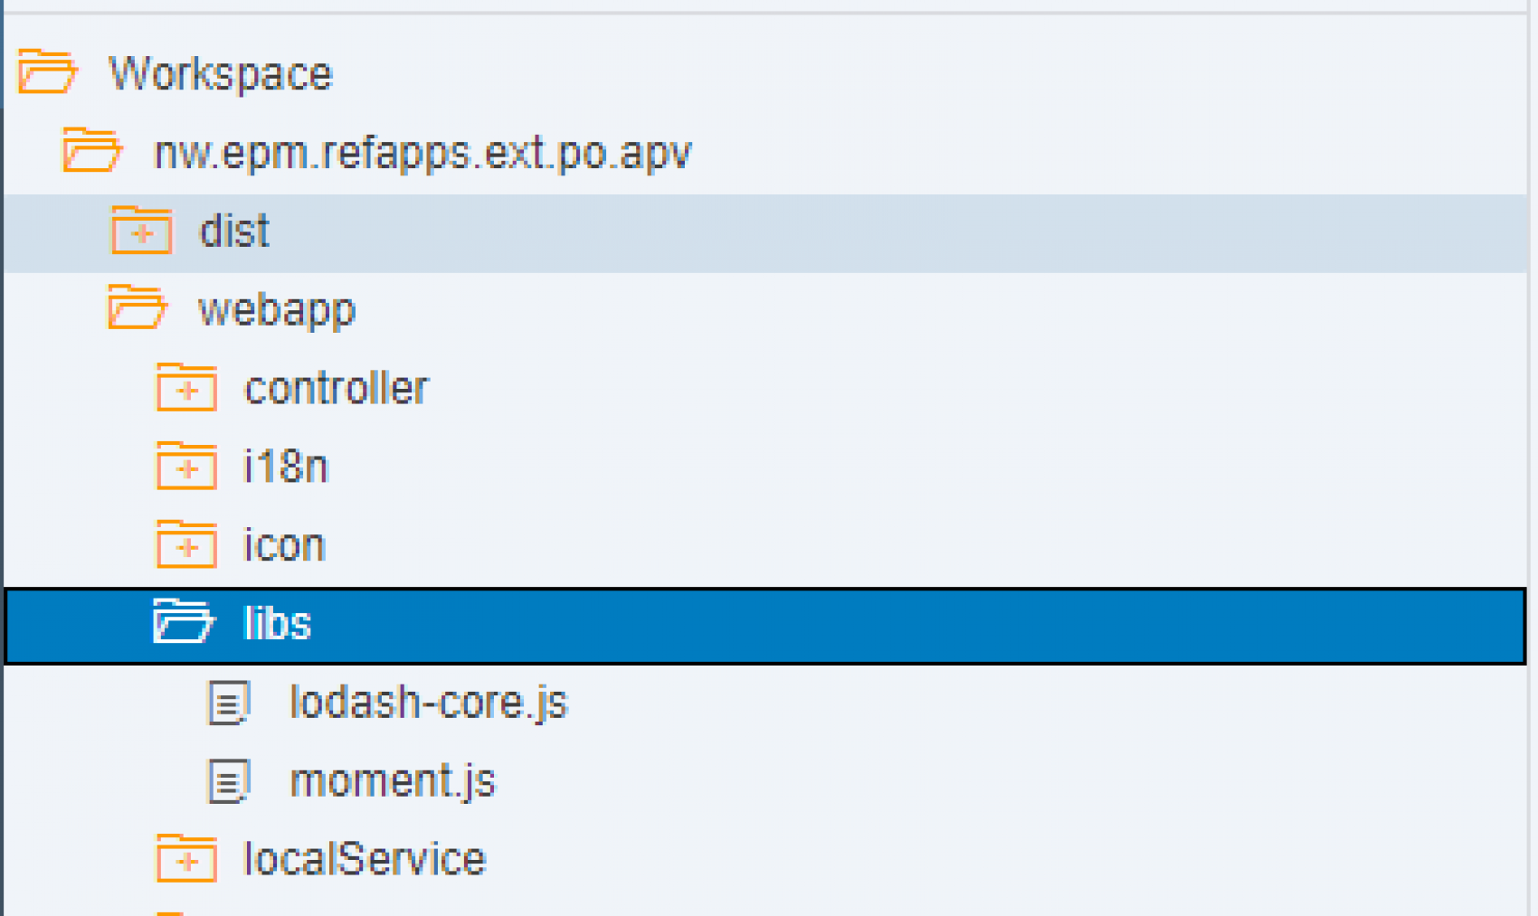Collapse the libs open folder icon
Screen dimensions: 1538x916
(x=184, y=622)
